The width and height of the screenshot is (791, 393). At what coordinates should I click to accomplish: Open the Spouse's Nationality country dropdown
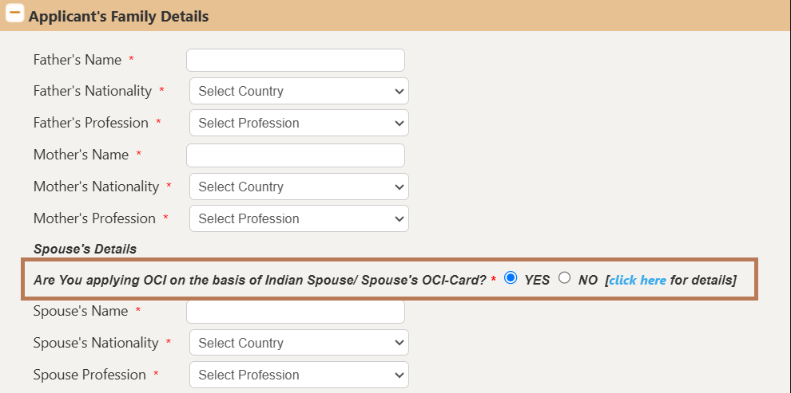pyautogui.click(x=299, y=343)
